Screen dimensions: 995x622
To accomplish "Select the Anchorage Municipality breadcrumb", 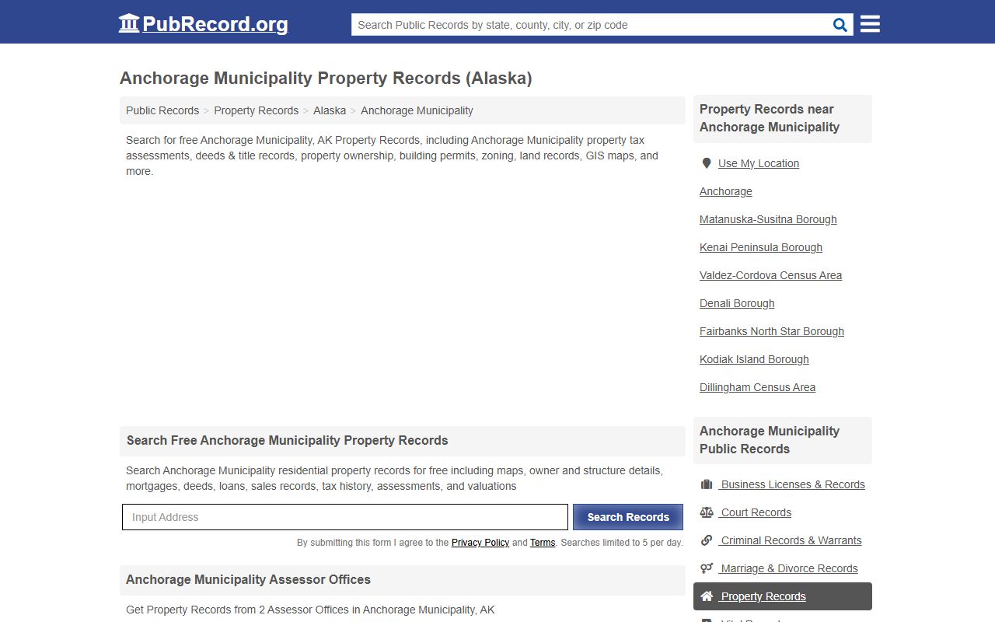I will (x=417, y=110).
